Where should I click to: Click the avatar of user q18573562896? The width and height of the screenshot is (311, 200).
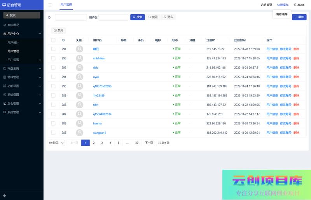coord(80,86)
